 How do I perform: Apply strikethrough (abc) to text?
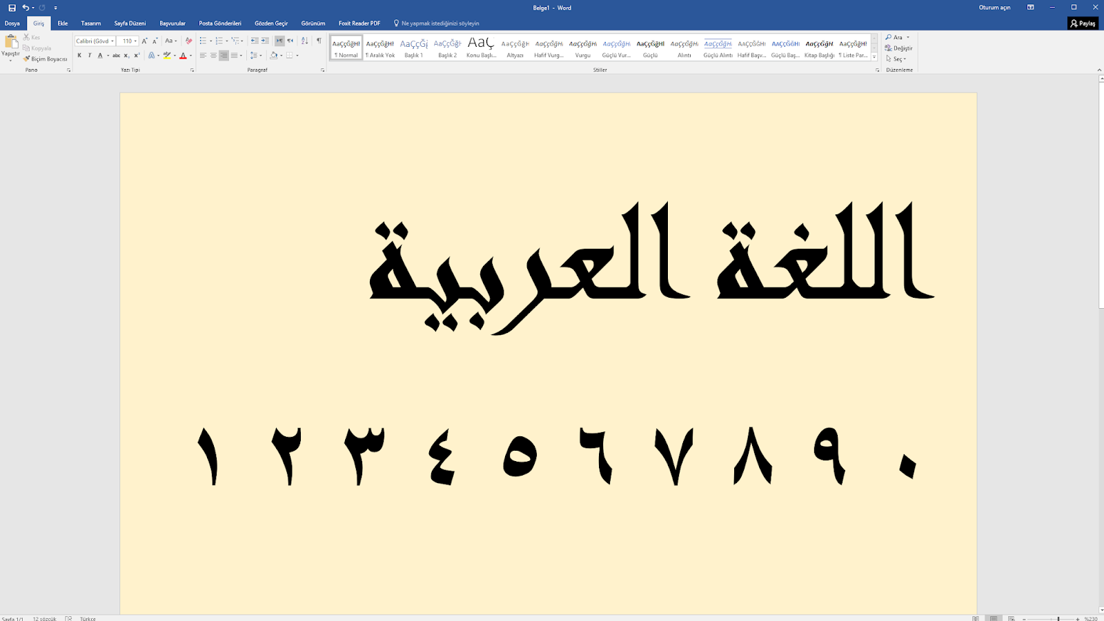tap(117, 55)
